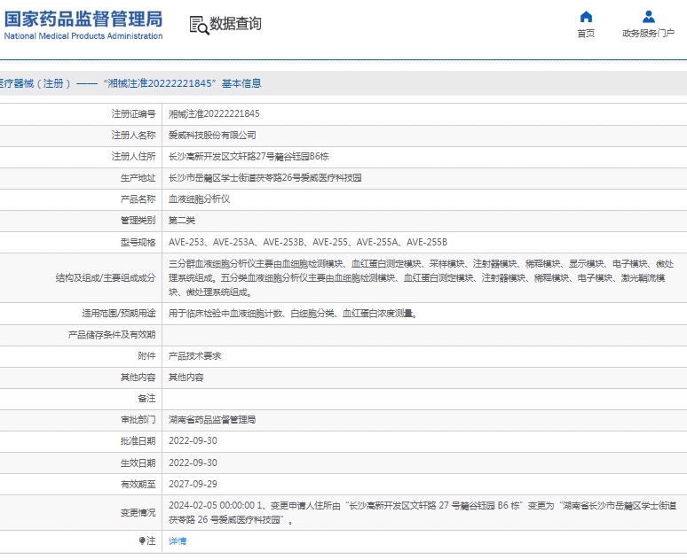Click the 基本信息 page title bar text
Image resolution: width=687 pixels, height=560 pixels.
click(x=241, y=83)
